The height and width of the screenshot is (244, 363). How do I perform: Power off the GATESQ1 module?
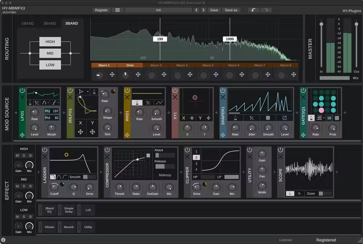[303, 90]
